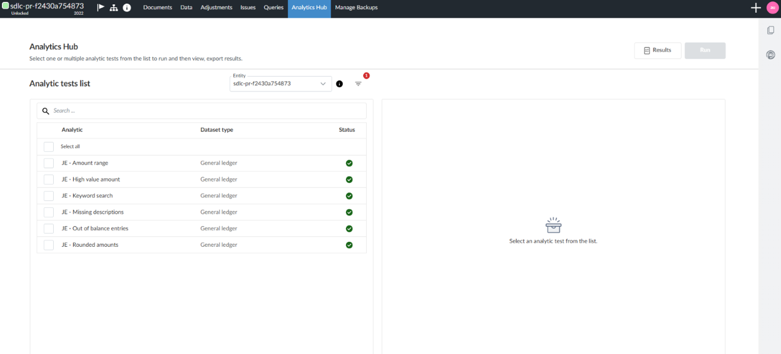Open the entity hierarchy icon
The width and height of the screenshot is (781, 354).
tap(114, 8)
